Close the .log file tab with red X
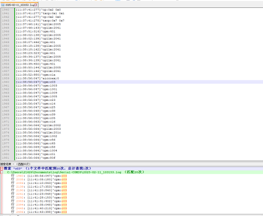The height and width of the screenshot is (216, 263). click(36, 5)
